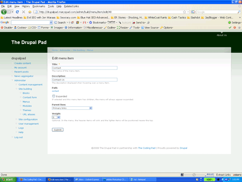Viewport: 242px width, 182px height.
Task: Open The Coding Pad footer link
Action: [147, 148]
